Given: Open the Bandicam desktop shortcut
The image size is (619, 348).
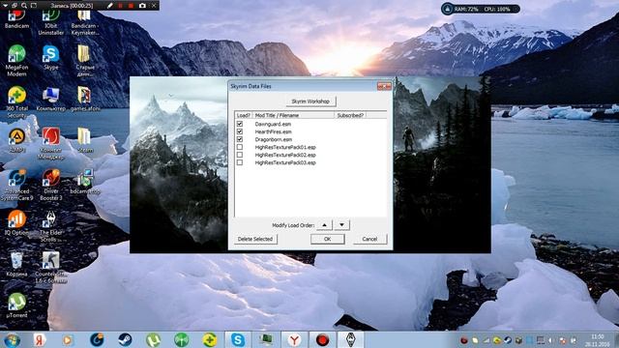Looking at the screenshot, I should [x=16, y=19].
